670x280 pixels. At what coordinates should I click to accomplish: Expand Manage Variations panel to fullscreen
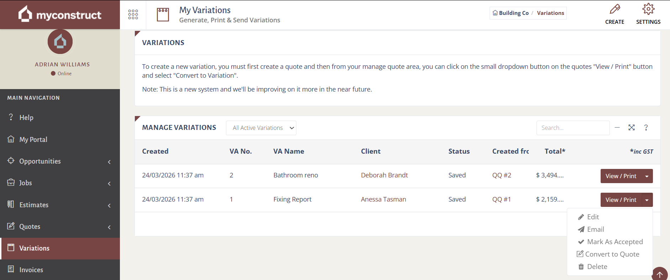click(632, 128)
